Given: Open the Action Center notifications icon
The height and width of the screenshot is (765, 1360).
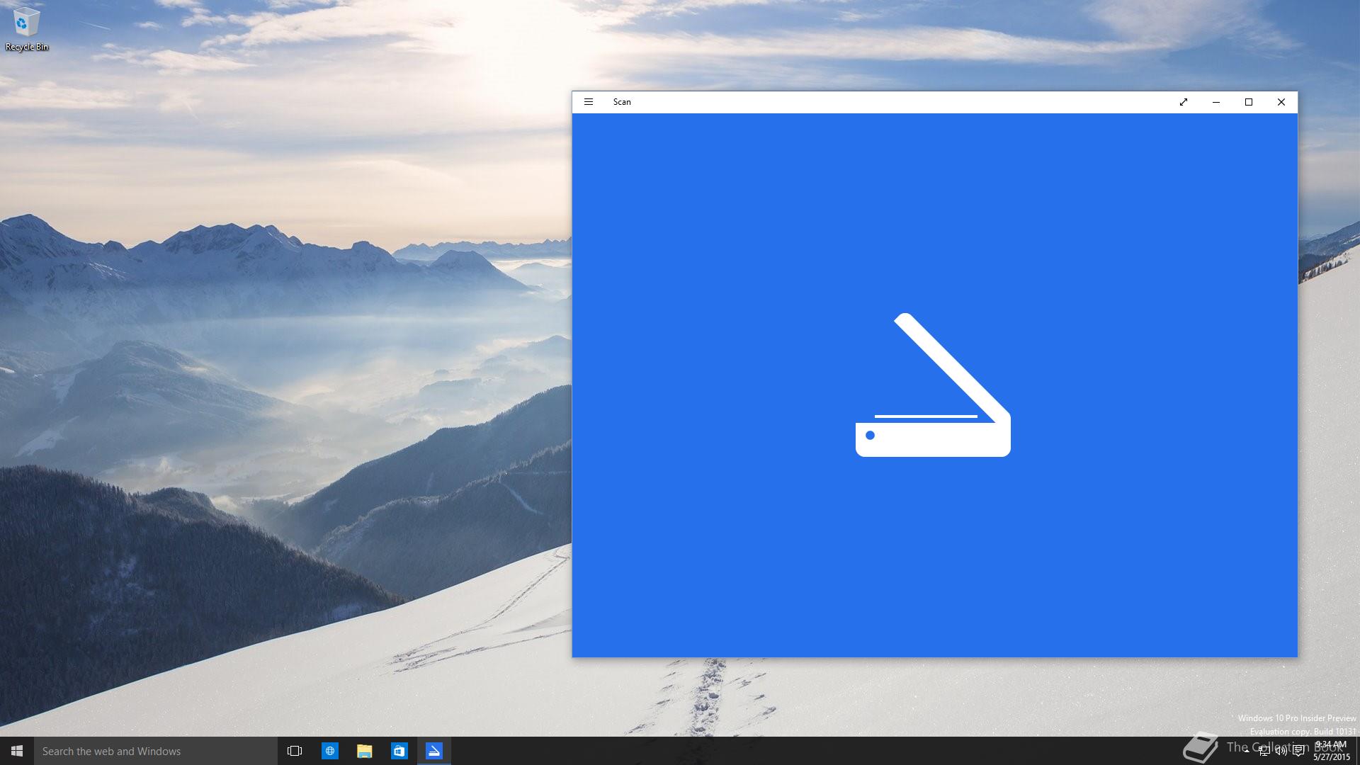Looking at the screenshot, I should (x=1298, y=751).
